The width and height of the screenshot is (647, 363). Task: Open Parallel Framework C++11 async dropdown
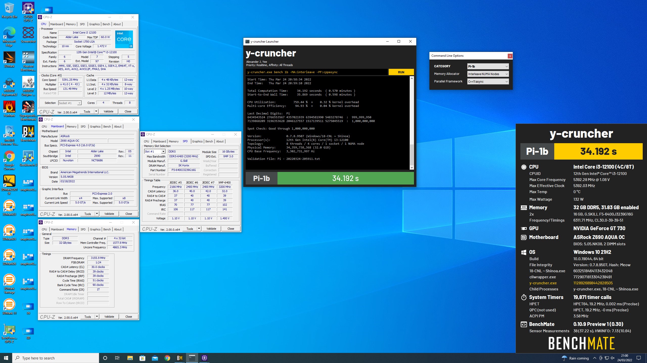coord(488,81)
